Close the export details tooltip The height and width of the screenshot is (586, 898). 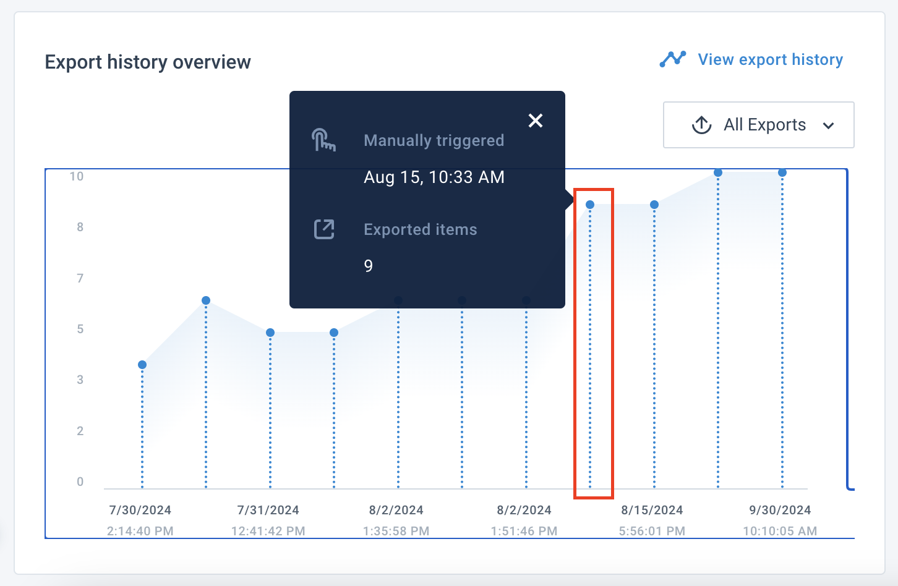click(x=536, y=121)
